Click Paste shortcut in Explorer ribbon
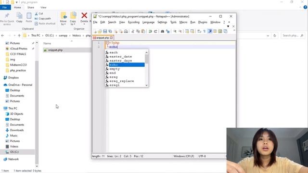 pyautogui.click(x=45, y=24)
